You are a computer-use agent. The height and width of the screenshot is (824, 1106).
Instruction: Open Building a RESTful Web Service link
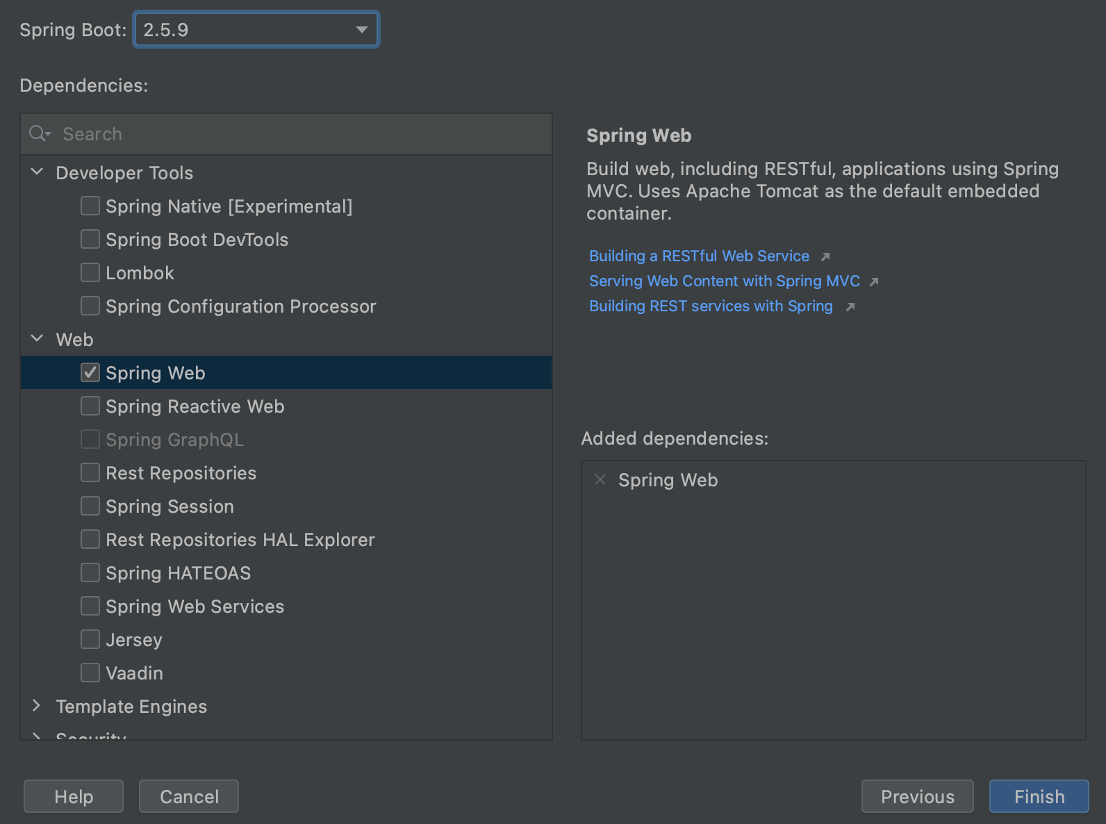[699, 256]
